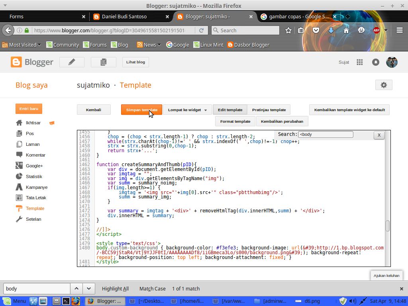Toggle Match Case in find bar
The height and width of the screenshot is (306, 408).
pyautogui.click(x=153, y=289)
